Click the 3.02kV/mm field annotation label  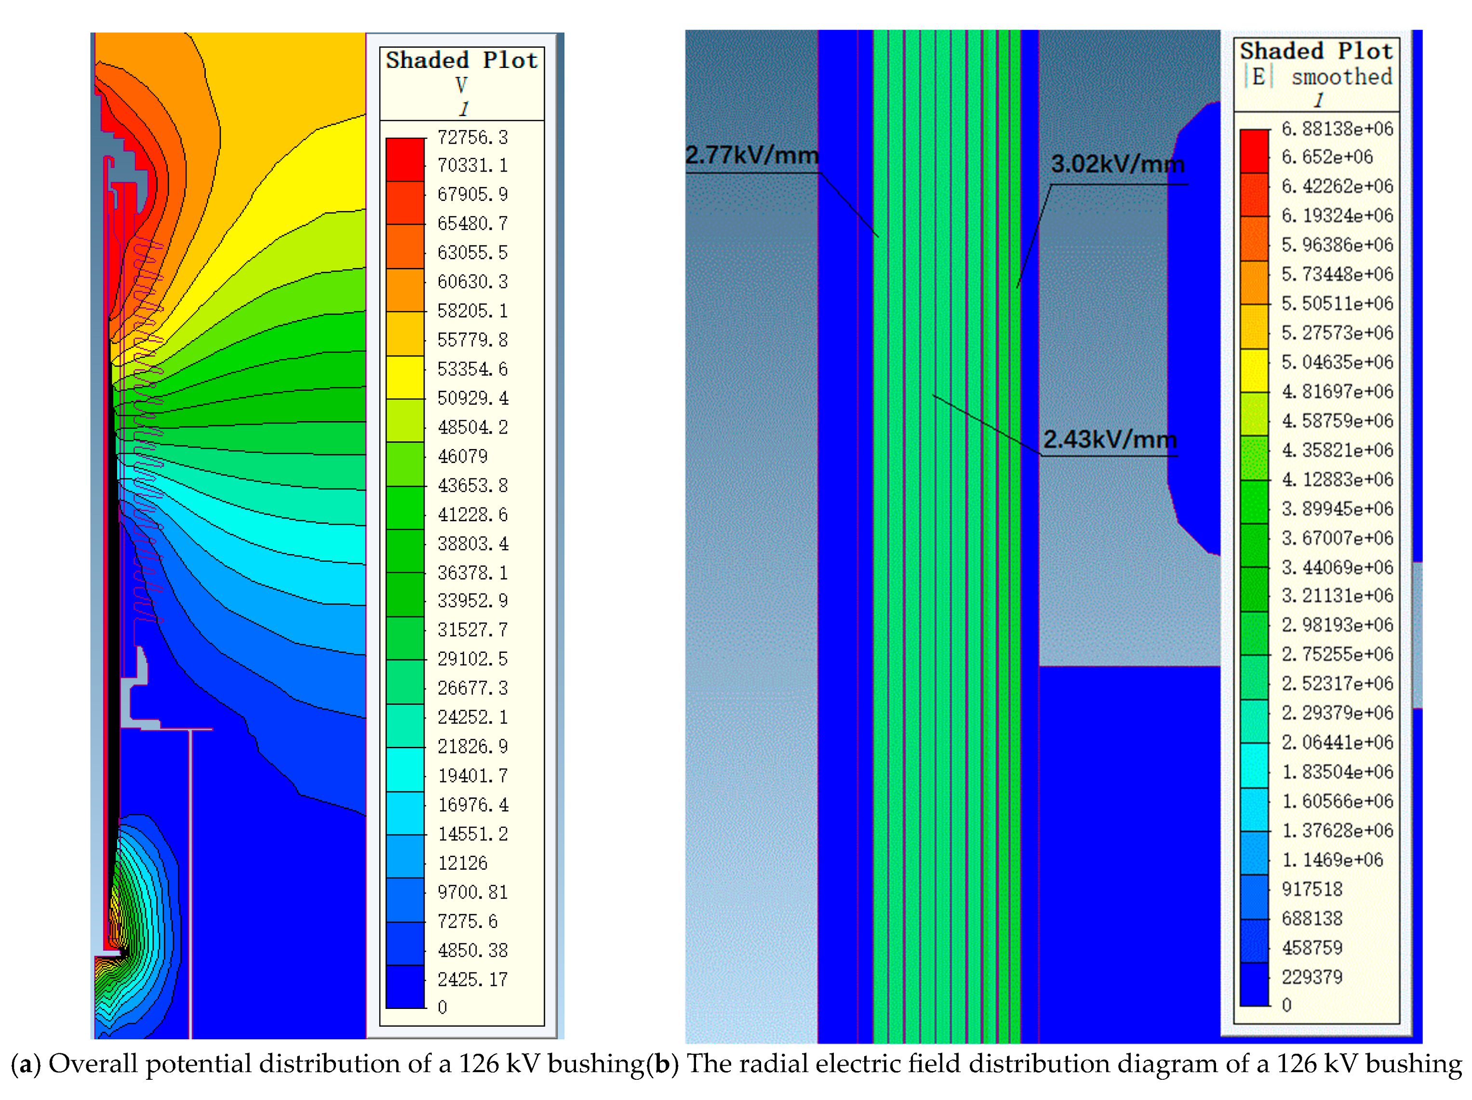pyautogui.click(x=1117, y=164)
